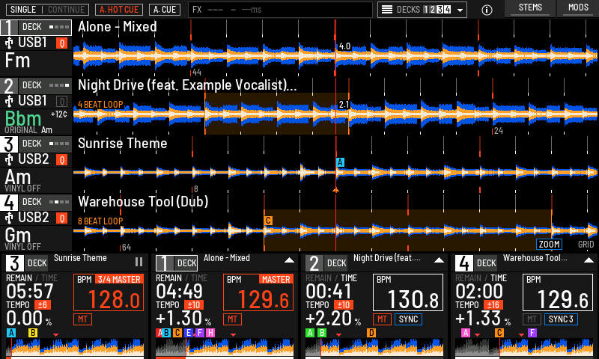Image resolution: width=599 pixels, height=359 pixels.
Task: Click hot cue E in deck 1 panel
Action: pyautogui.click(x=188, y=333)
